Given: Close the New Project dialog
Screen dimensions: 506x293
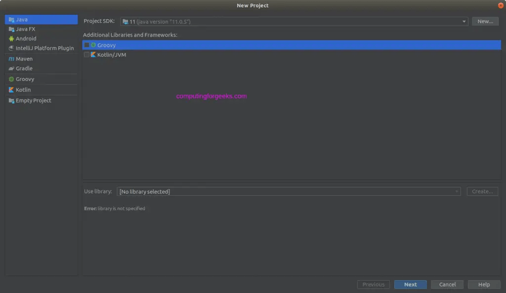Looking at the screenshot, I should [501, 5].
